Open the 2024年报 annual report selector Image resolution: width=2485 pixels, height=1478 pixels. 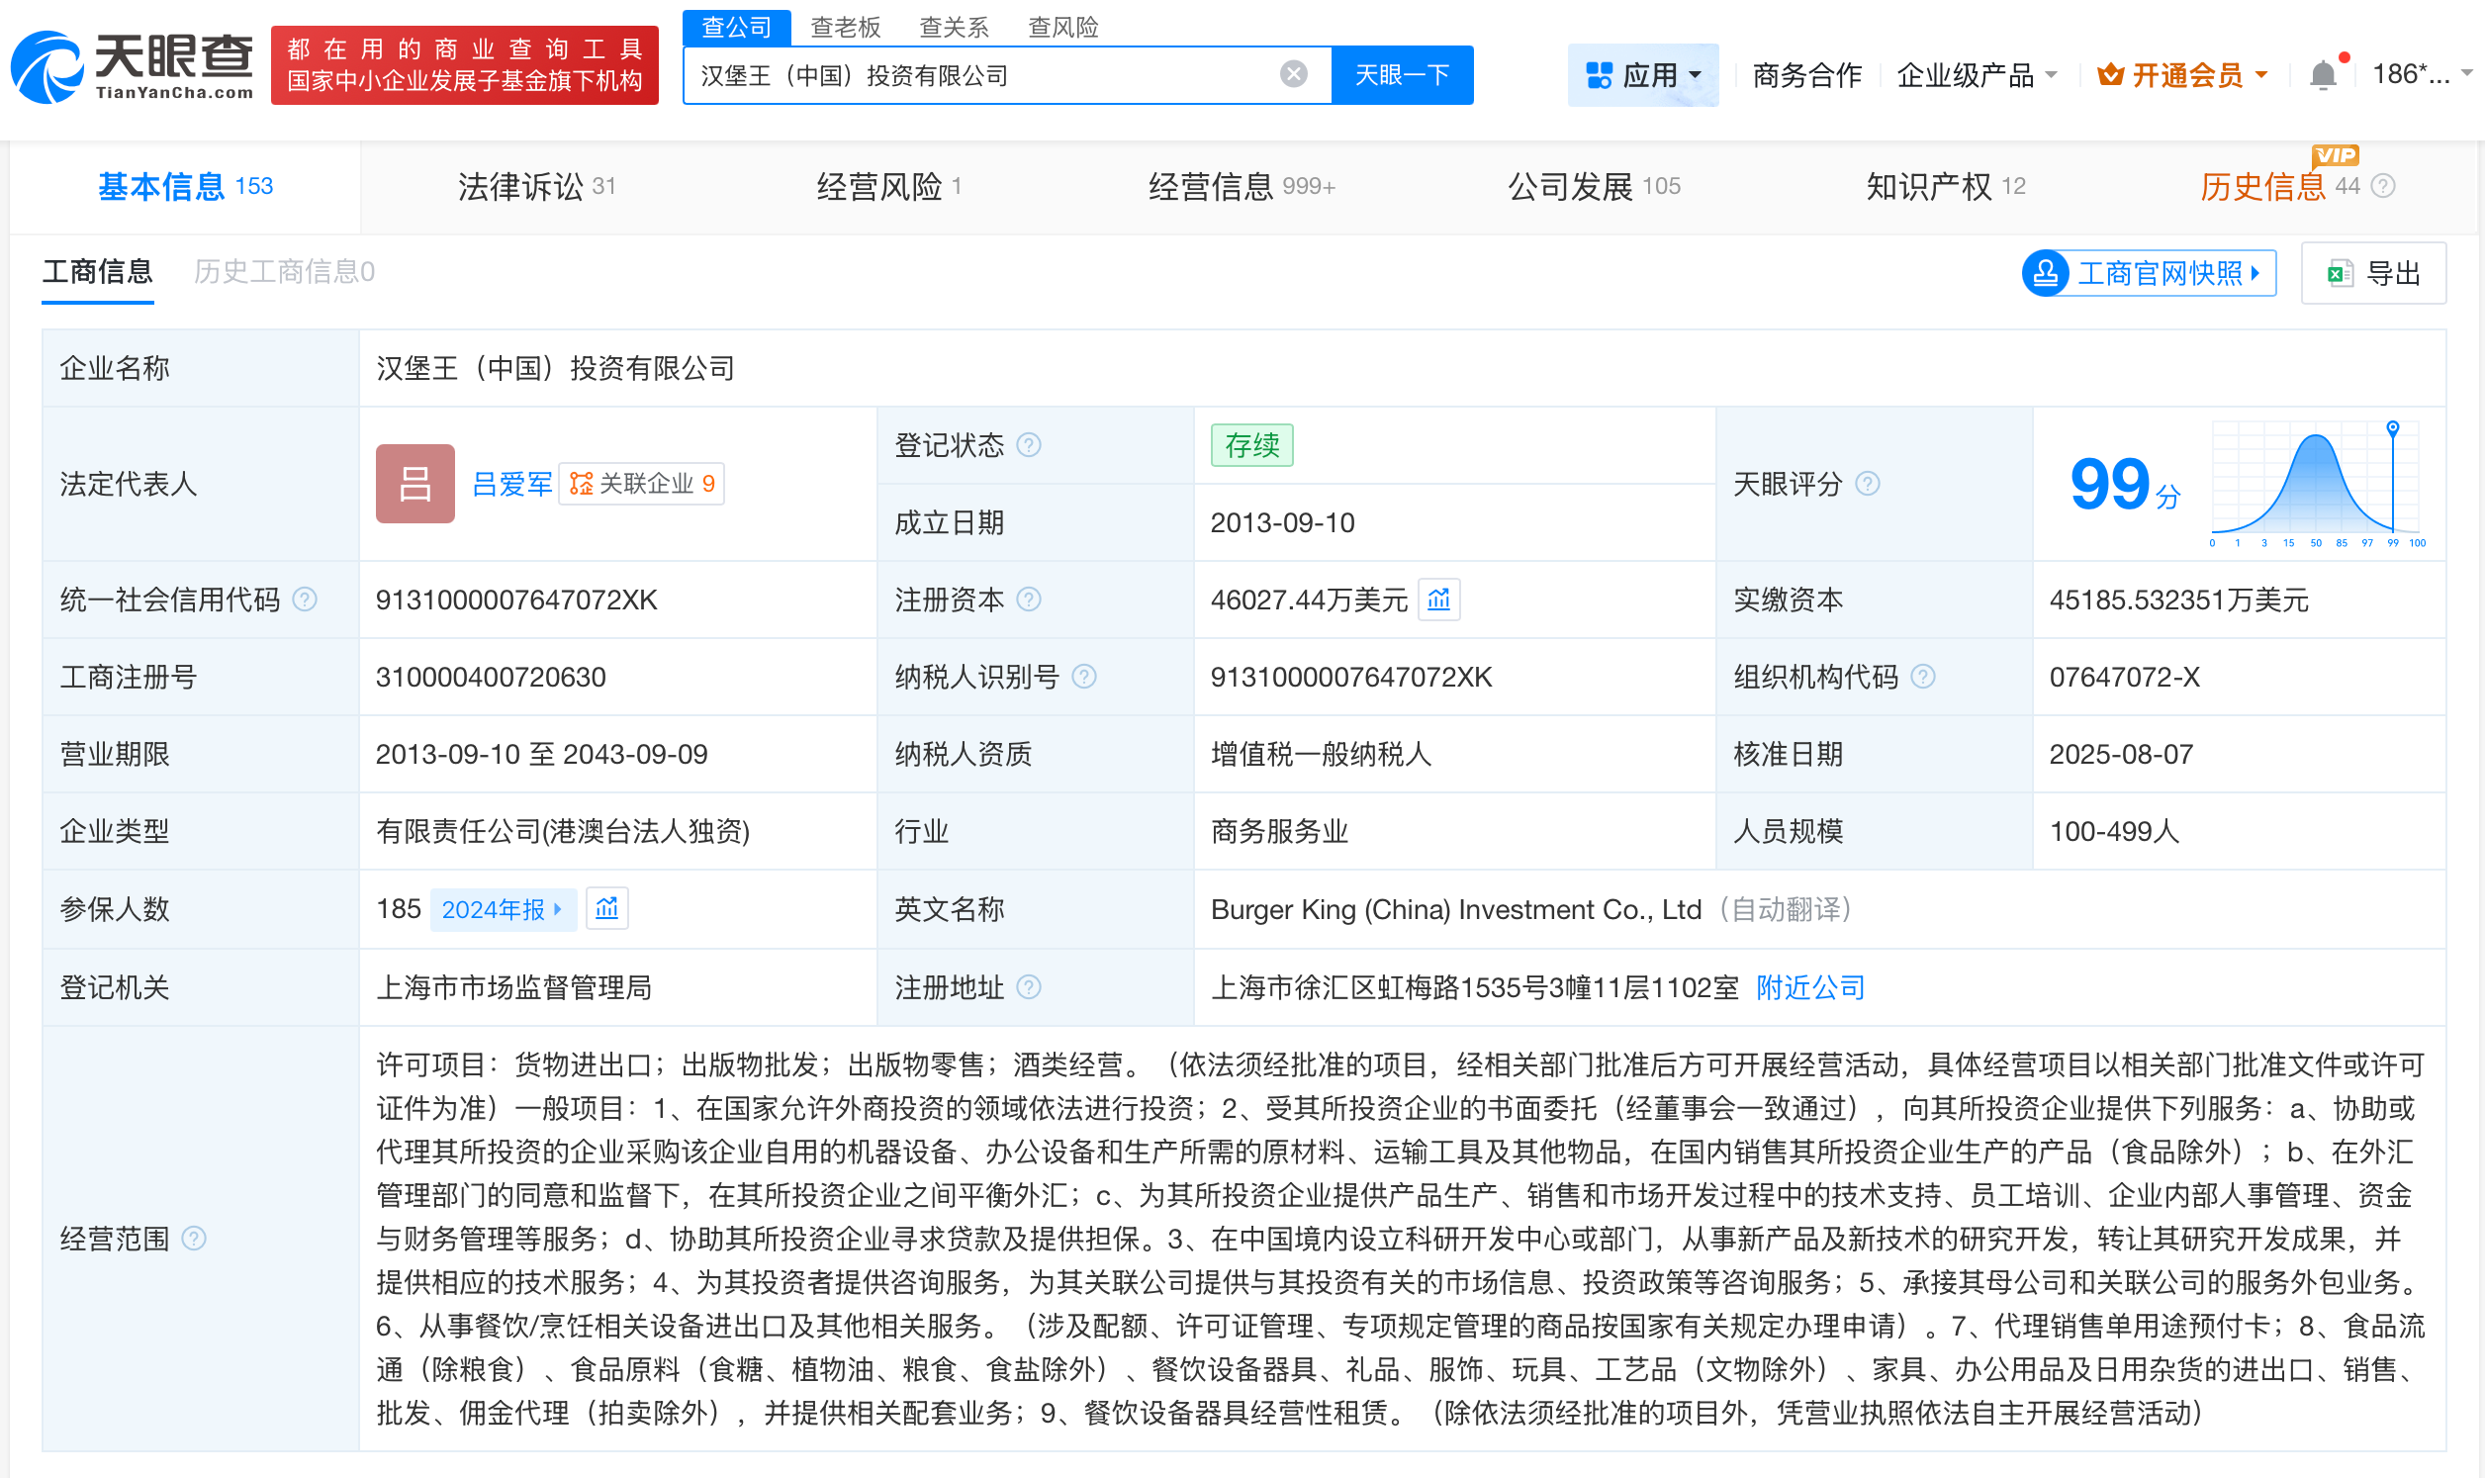click(x=503, y=908)
